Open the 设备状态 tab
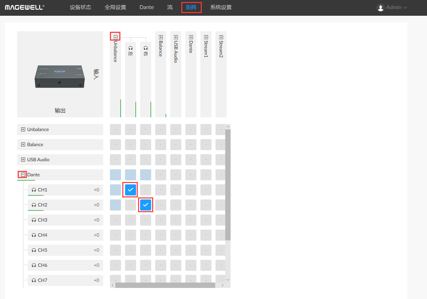Viewport: 427px width, 299px height. [x=80, y=7]
